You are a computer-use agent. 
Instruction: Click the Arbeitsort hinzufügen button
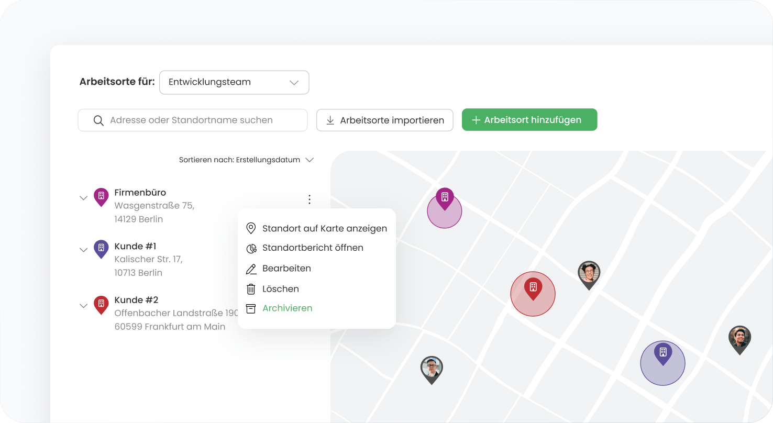pyautogui.click(x=529, y=120)
